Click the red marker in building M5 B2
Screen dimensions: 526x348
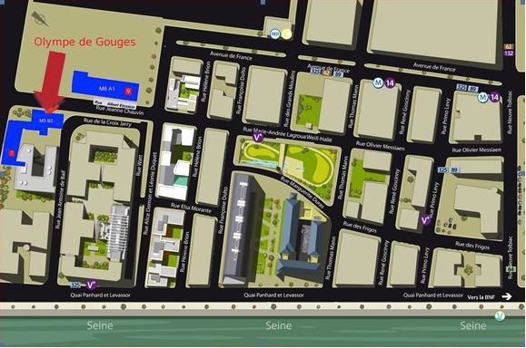[x=12, y=153]
